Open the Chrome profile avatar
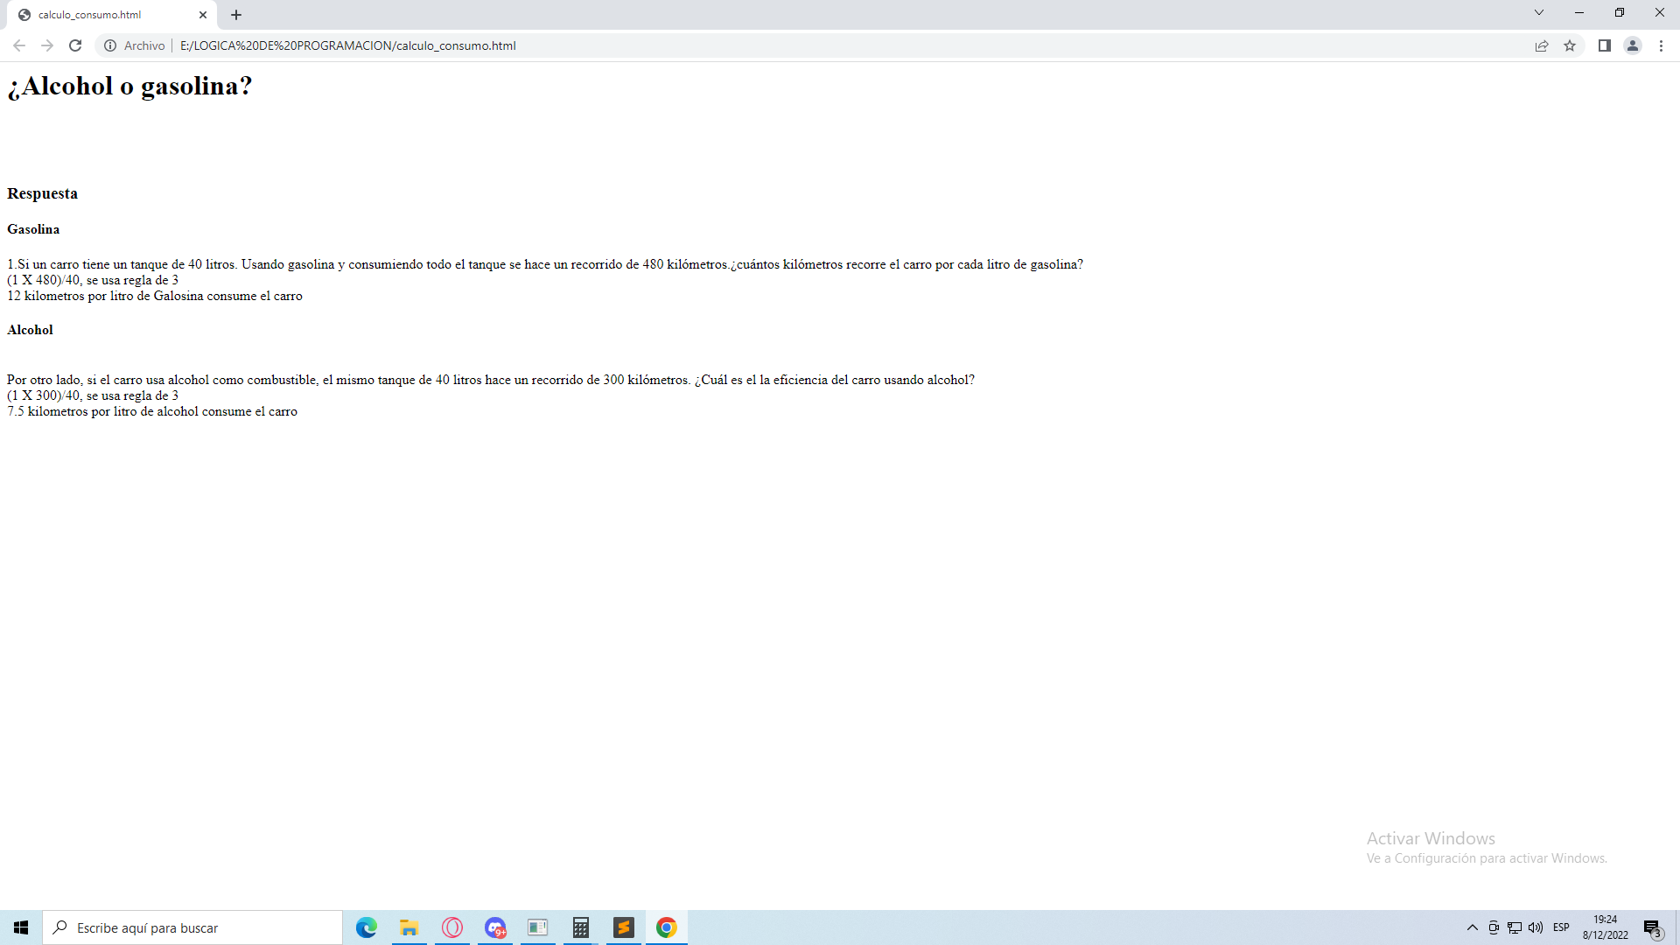1680x945 pixels. click(x=1633, y=45)
